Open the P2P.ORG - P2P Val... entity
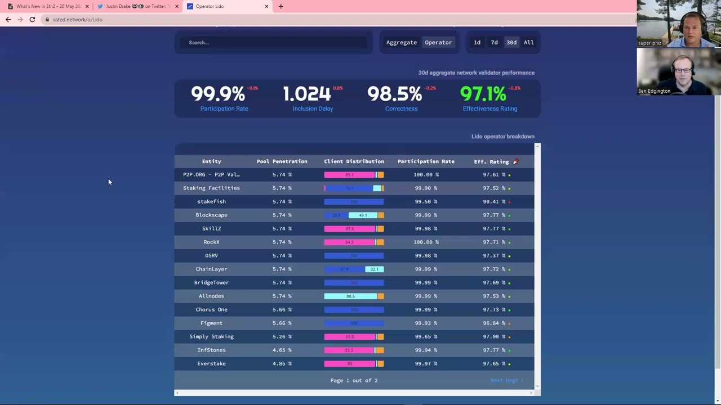The width and height of the screenshot is (721, 405). point(211,174)
